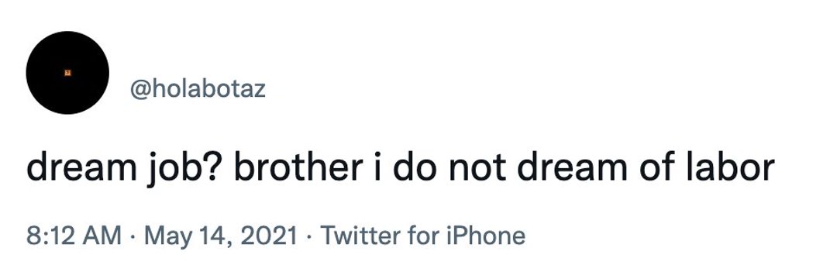Click the tiny orange square inside avatar
The image size is (837, 279).
pyautogui.click(x=67, y=73)
